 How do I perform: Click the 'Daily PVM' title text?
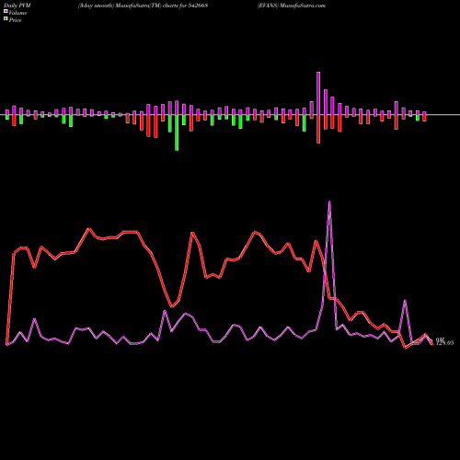pyautogui.click(x=17, y=6)
